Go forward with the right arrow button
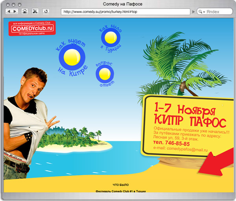 click(x=15, y=12)
